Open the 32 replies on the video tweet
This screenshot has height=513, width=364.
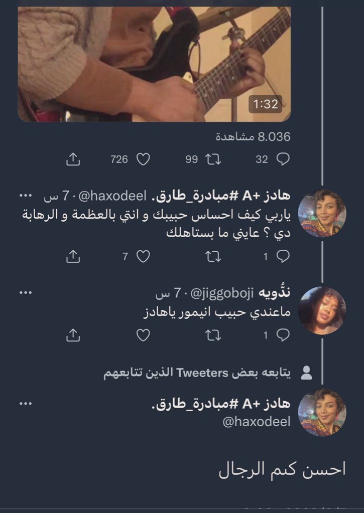(x=283, y=159)
